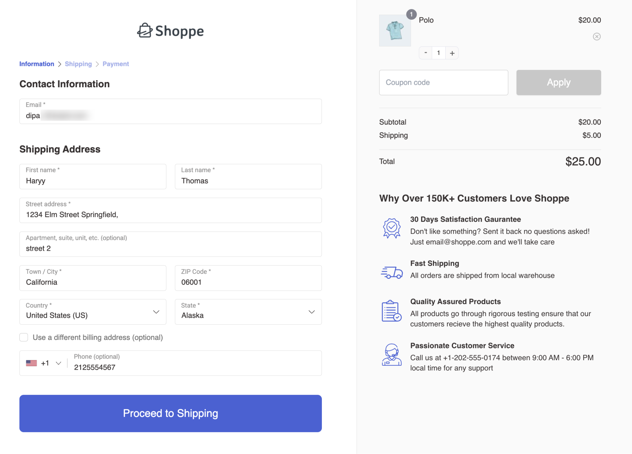Click the quality assurance clipboard icon
The image size is (632, 454).
[392, 311]
